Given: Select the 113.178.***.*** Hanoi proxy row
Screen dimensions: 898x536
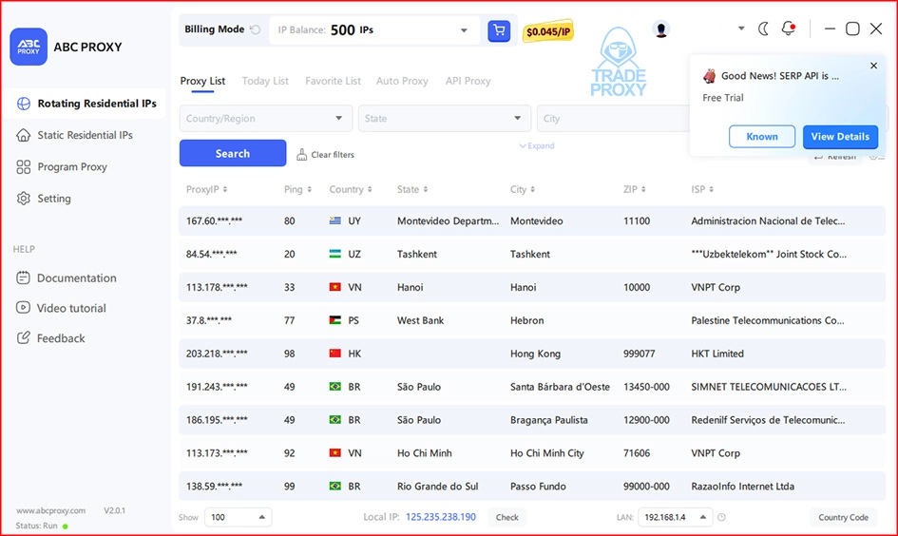Looking at the screenshot, I should (x=532, y=287).
